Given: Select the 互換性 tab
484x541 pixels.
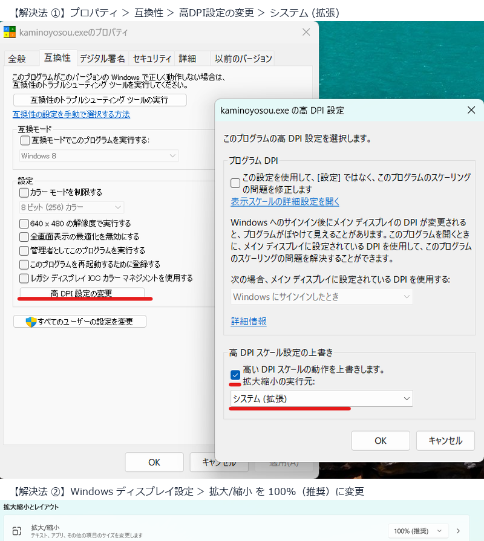Looking at the screenshot, I should 57,57.
